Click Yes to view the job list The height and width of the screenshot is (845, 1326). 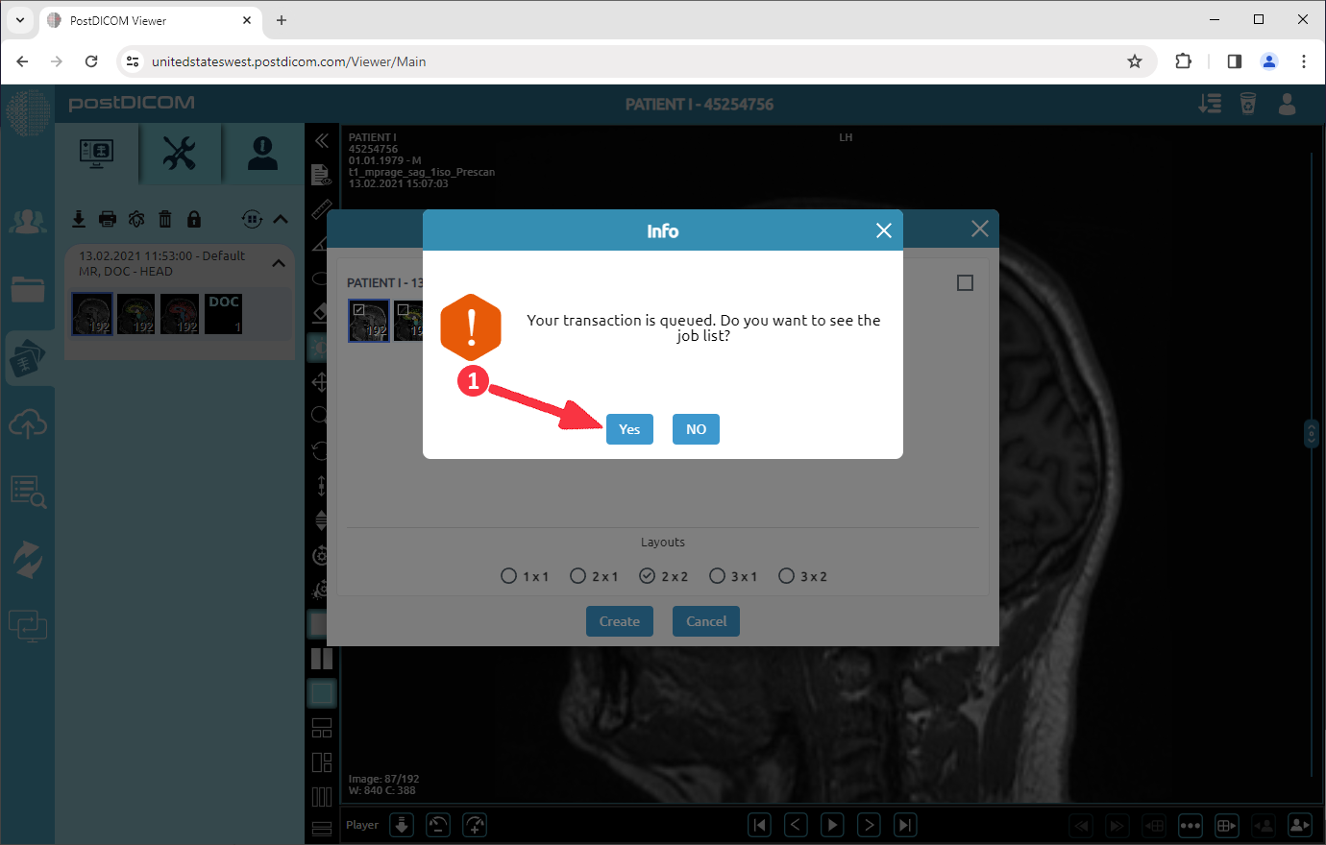pyautogui.click(x=629, y=429)
